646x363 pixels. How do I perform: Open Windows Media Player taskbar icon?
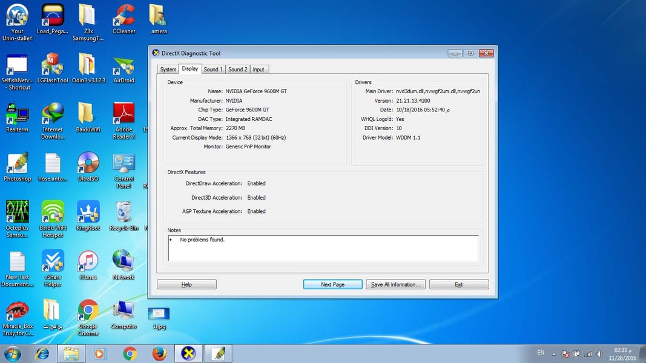click(x=99, y=354)
